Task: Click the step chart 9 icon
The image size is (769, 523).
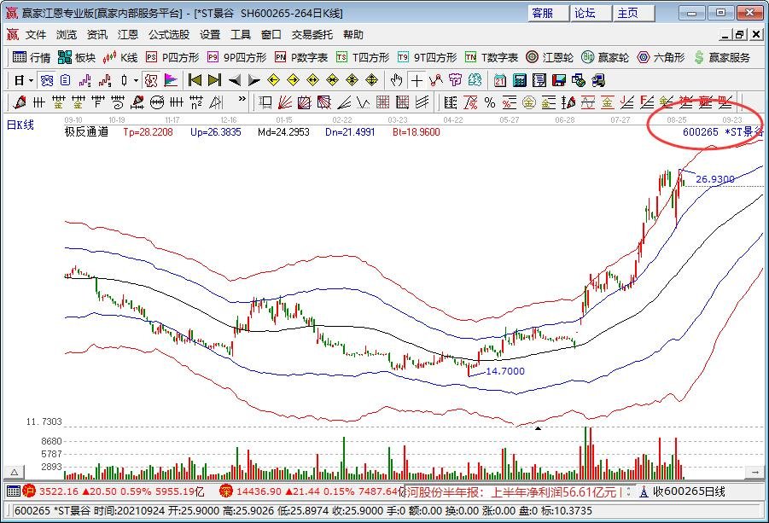Action: click(x=105, y=80)
